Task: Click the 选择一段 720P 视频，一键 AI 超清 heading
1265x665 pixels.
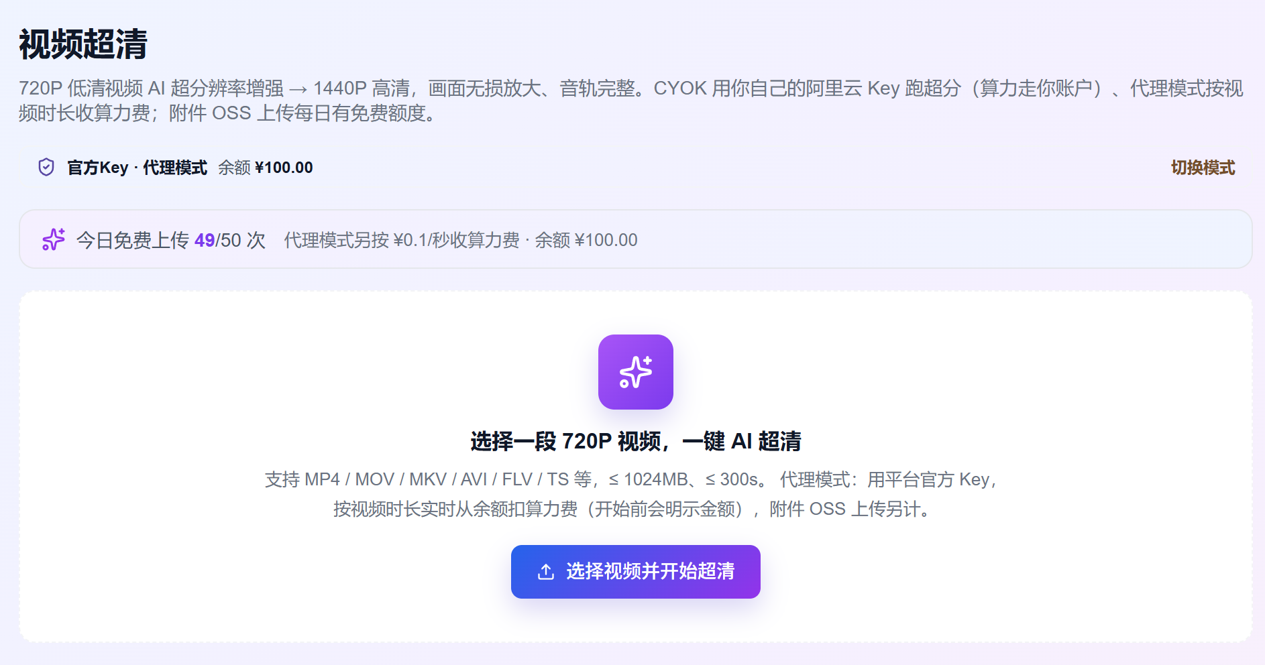Action: pyautogui.click(x=636, y=441)
